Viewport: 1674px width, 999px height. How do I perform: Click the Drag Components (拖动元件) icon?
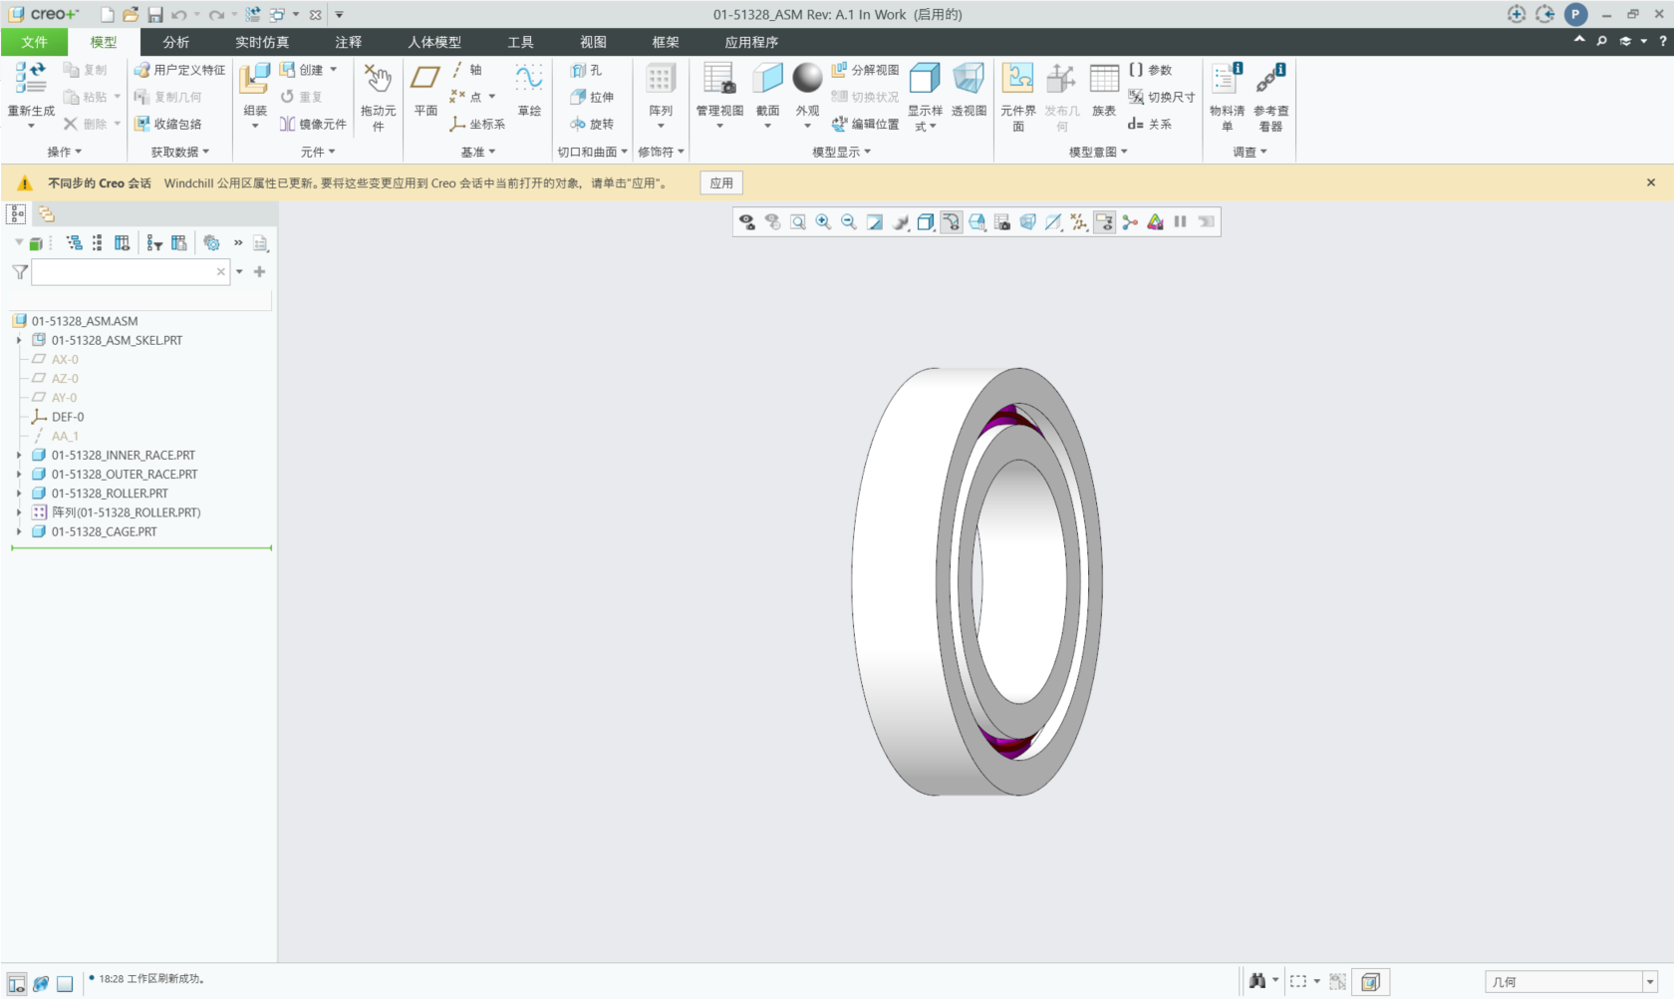(x=378, y=80)
